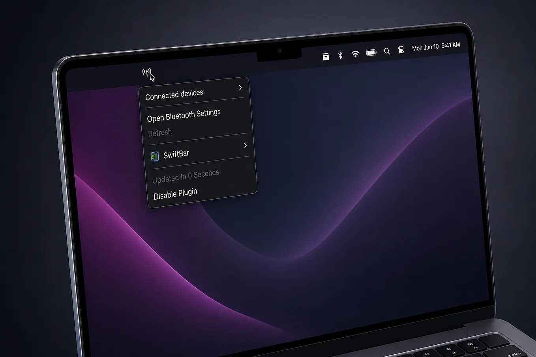Click the Bluetooth icon in the menu bar
The image size is (536, 357).
(340, 55)
